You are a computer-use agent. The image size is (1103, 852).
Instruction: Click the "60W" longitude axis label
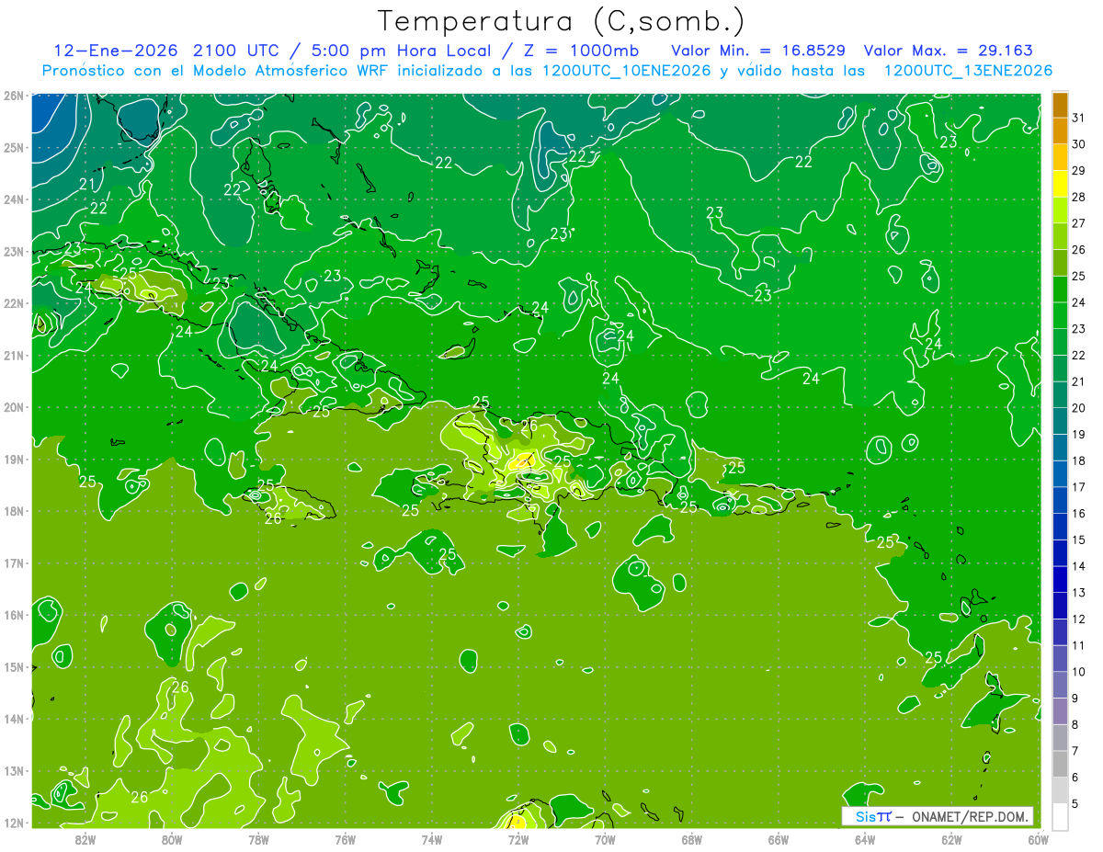pos(1039,839)
